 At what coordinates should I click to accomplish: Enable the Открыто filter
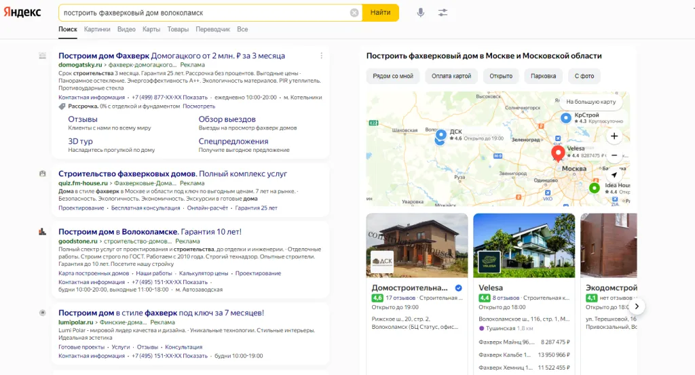501,76
